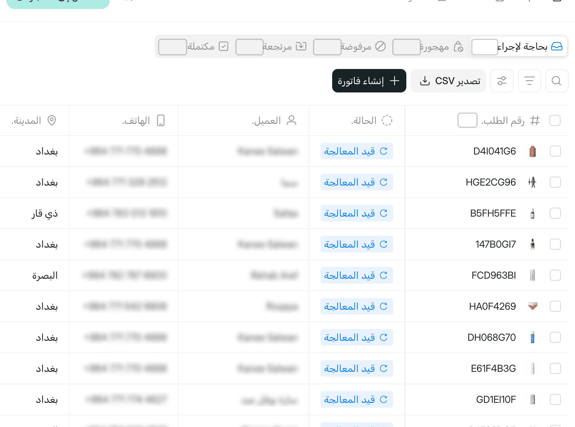Click the hash icon beside رقم الطلب
Image resolution: width=575 pixels, height=427 pixels.
coord(535,120)
